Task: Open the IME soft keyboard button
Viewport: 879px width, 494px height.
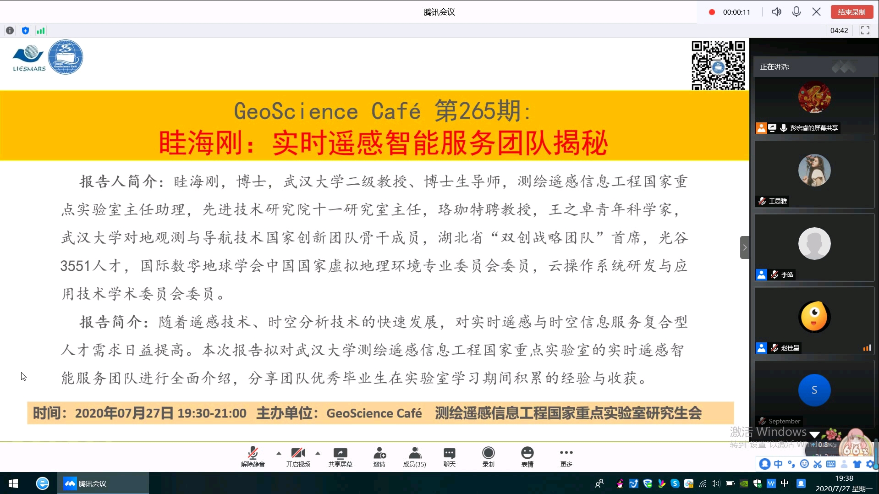Action: (831, 464)
